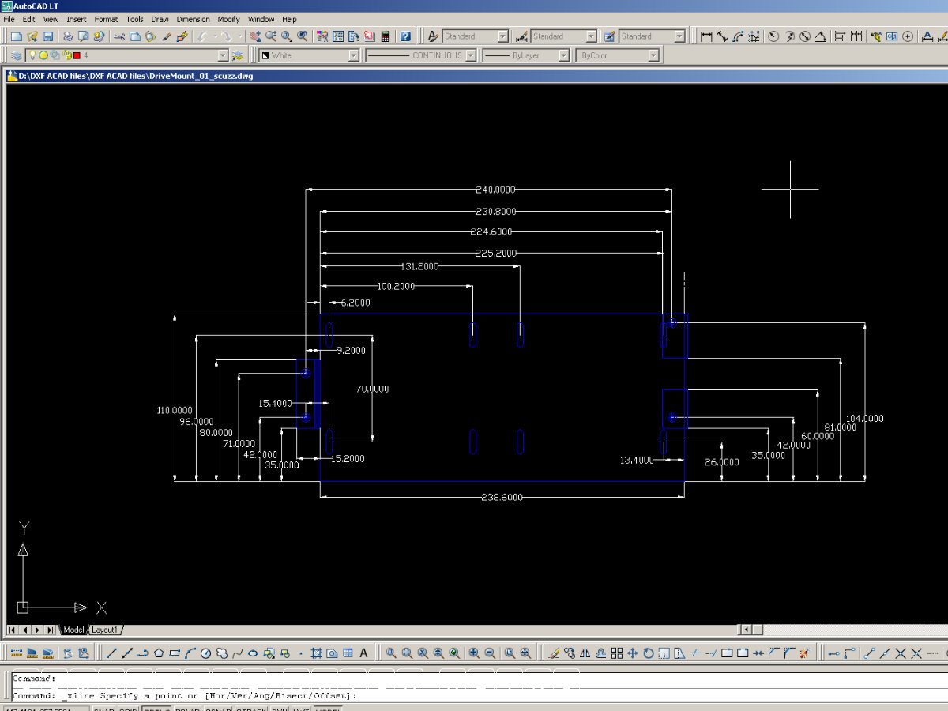948x711 pixels.
Task: Open the White color control dropdown
Action: point(353,55)
